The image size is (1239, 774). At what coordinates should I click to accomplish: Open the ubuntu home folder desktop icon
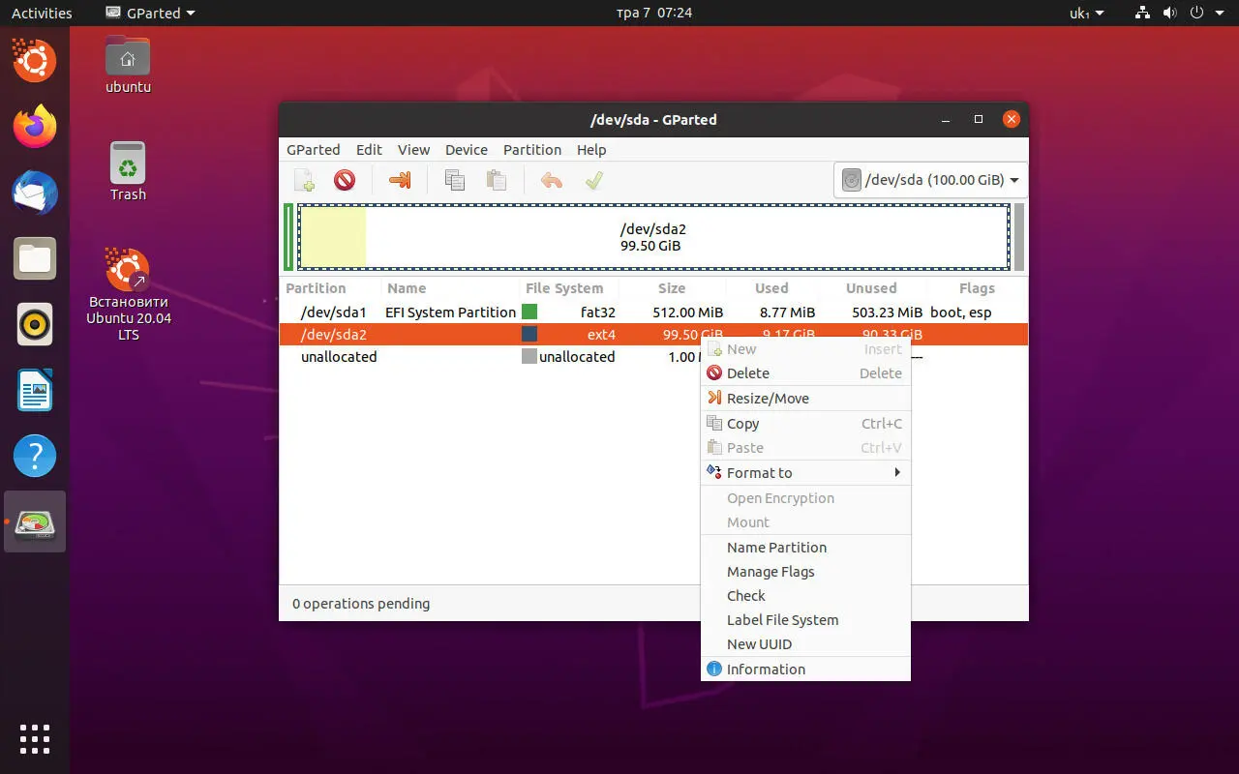pos(128,64)
